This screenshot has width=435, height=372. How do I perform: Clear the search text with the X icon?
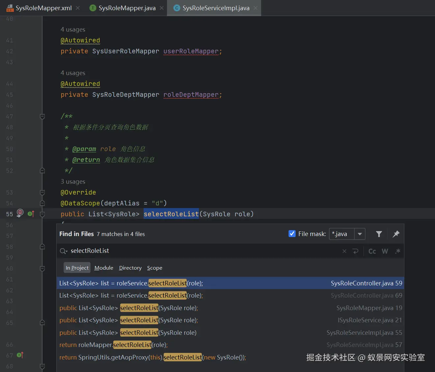point(344,251)
